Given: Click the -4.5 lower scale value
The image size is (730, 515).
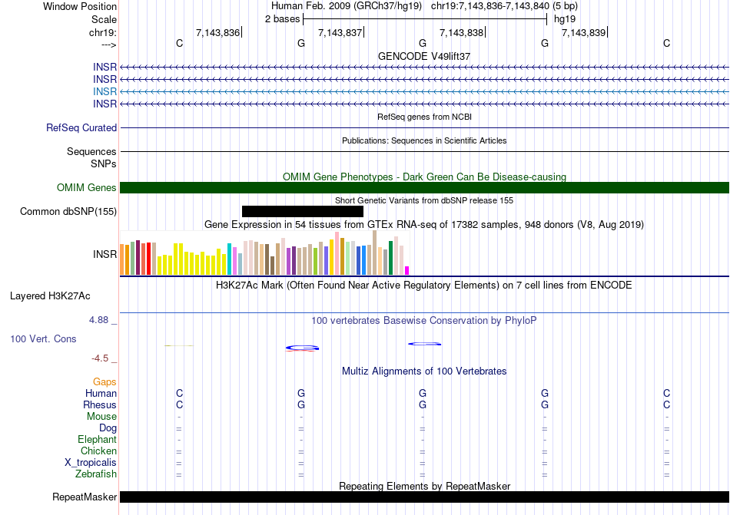Looking at the screenshot, I should pyautogui.click(x=100, y=358).
